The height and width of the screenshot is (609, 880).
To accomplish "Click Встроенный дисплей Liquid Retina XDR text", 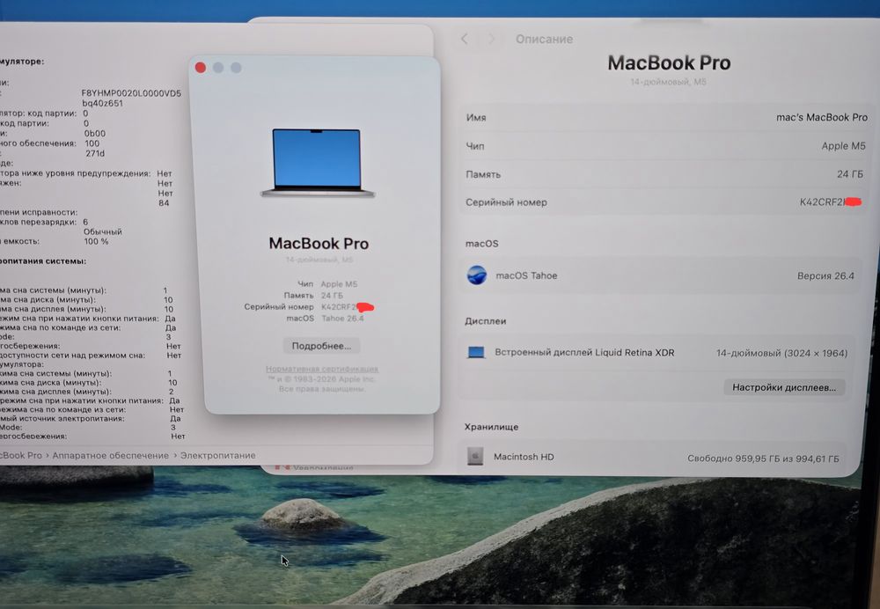I will (584, 353).
